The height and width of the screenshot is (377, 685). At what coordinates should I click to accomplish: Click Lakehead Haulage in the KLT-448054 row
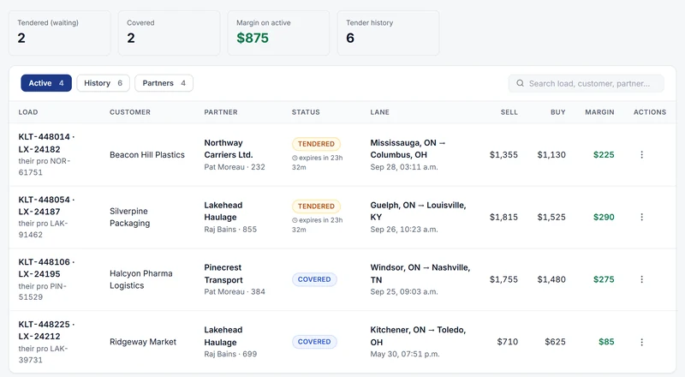tap(223, 212)
